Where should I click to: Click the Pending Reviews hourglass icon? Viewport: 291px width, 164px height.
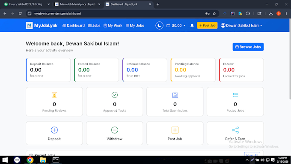click(54, 95)
